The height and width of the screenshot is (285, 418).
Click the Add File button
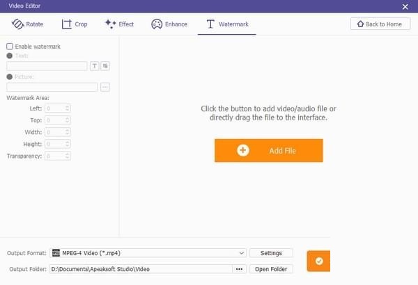[269, 150]
